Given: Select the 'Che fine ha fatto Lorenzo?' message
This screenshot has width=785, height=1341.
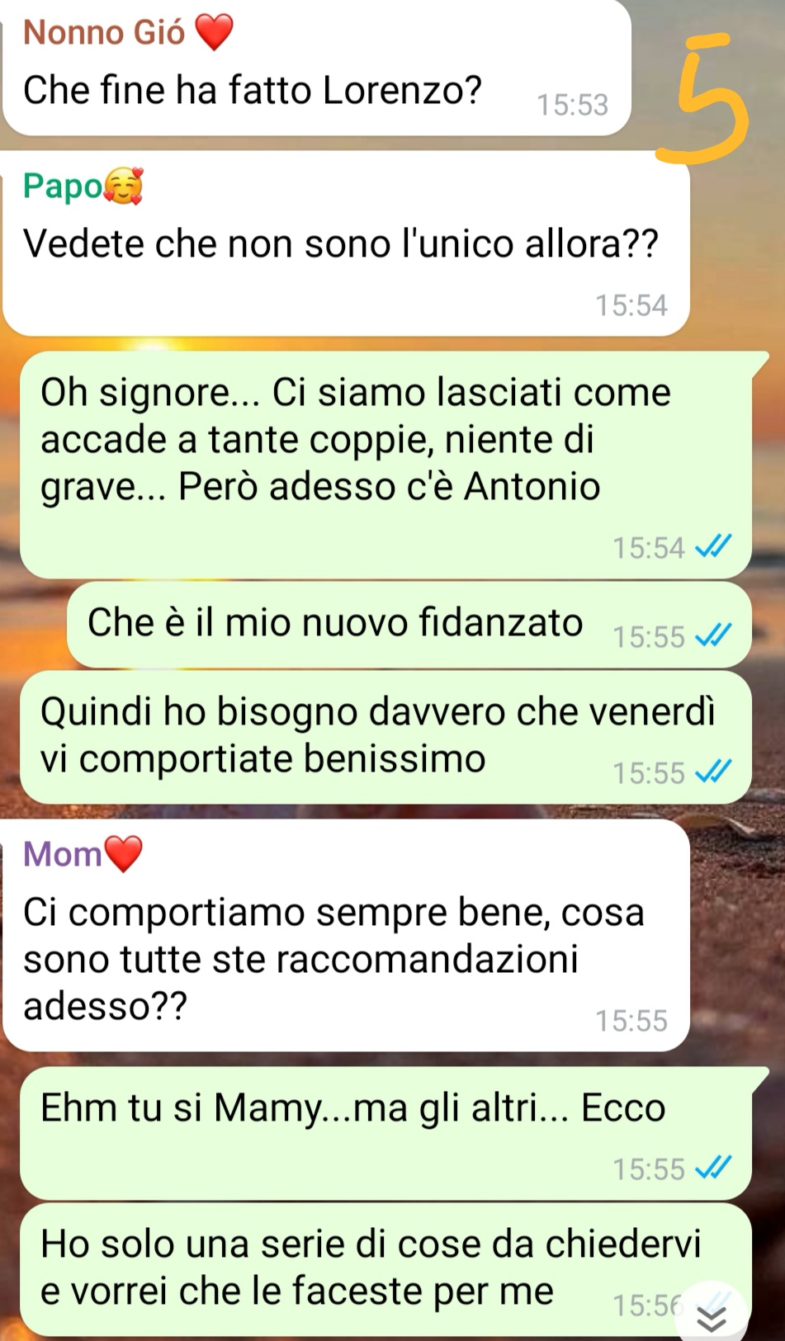Looking at the screenshot, I should click(317, 68).
